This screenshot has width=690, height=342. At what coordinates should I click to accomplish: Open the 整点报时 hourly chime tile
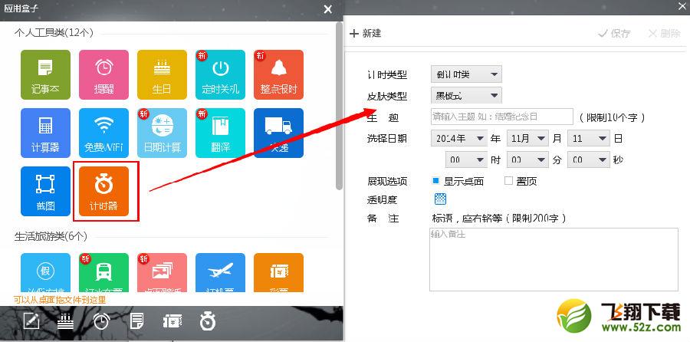[278, 74]
